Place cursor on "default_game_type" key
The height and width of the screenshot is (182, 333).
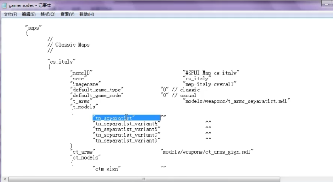[97, 90]
